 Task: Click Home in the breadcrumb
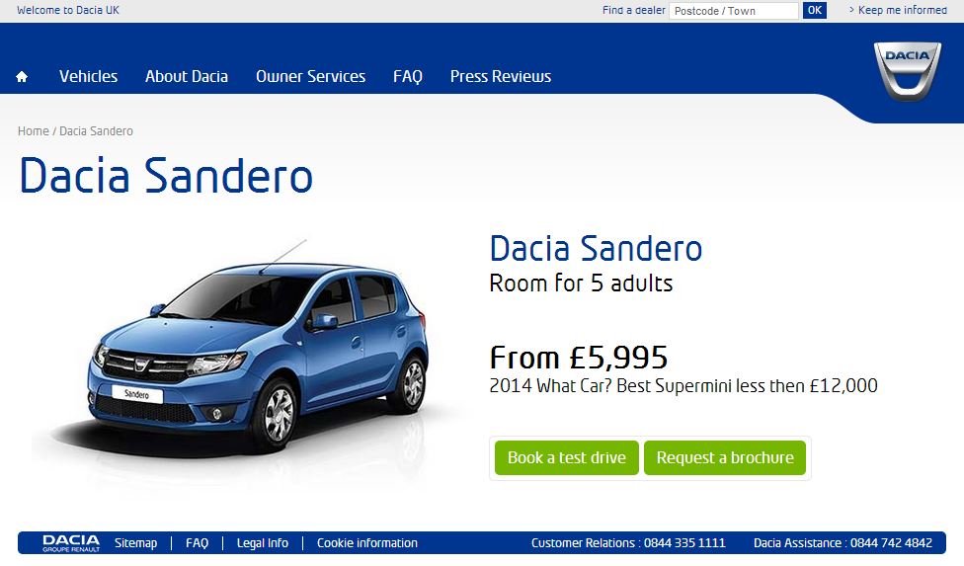pyautogui.click(x=34, y=131)
